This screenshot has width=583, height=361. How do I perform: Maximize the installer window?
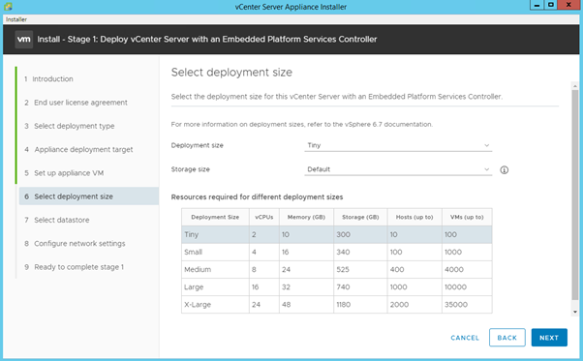(x=551, y=5)
